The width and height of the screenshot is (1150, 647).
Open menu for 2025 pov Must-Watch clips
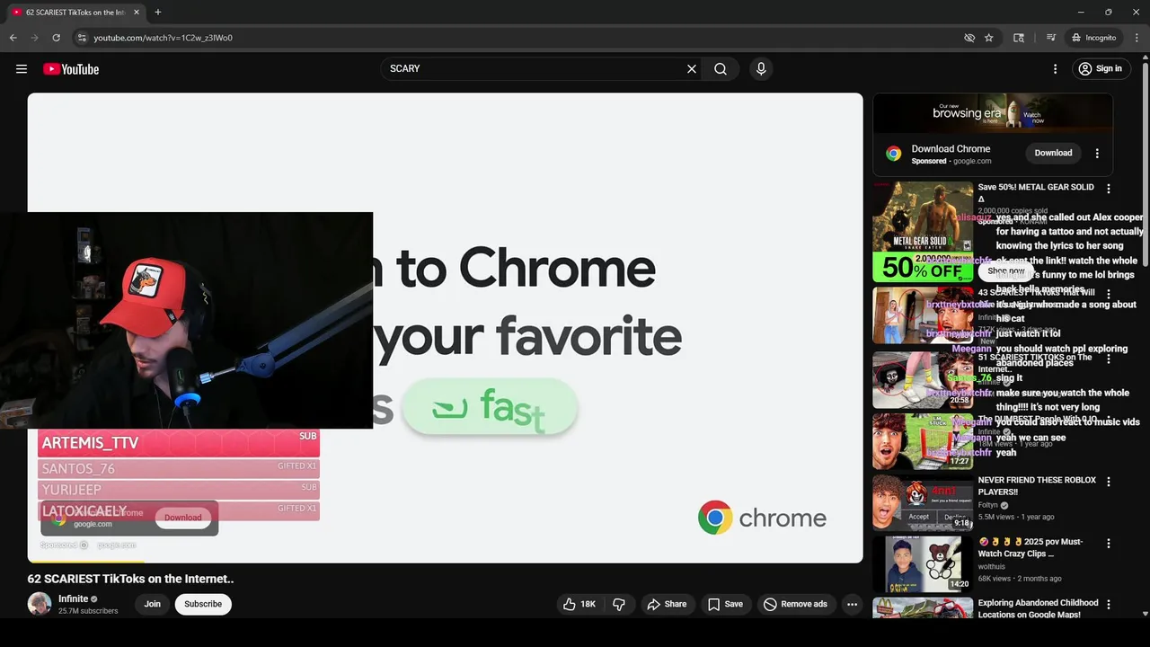click(x=1109, y=544)
